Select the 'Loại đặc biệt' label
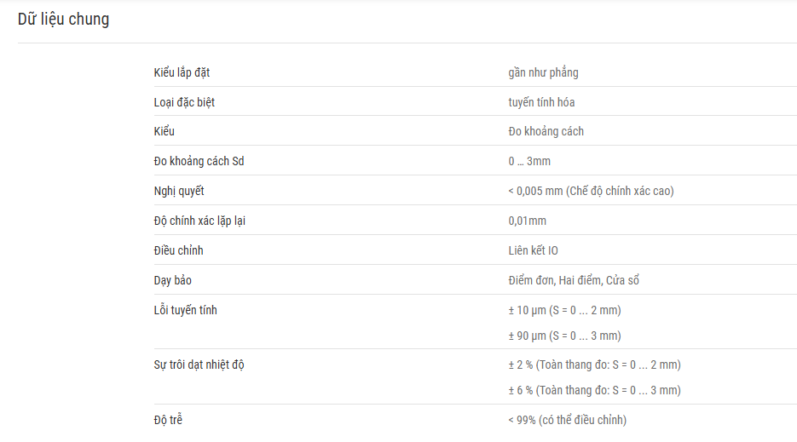797x442 pixels. point(184,102)
